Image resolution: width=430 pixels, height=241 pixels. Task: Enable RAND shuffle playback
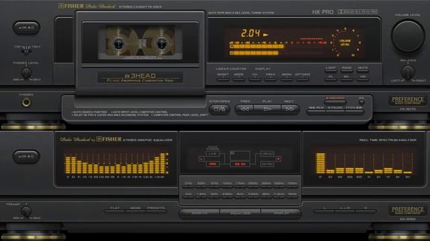[347, 70]
